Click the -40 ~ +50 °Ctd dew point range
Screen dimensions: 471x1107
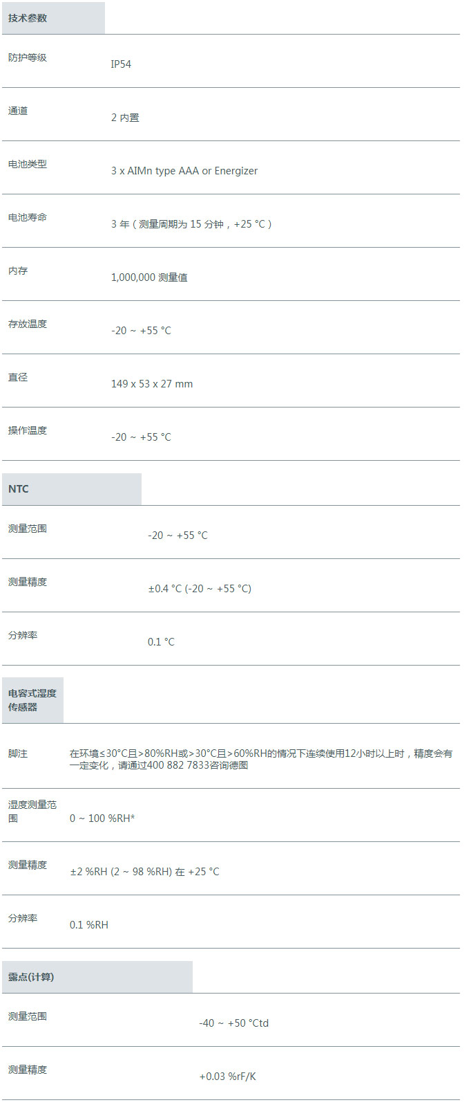[233, 1023]
